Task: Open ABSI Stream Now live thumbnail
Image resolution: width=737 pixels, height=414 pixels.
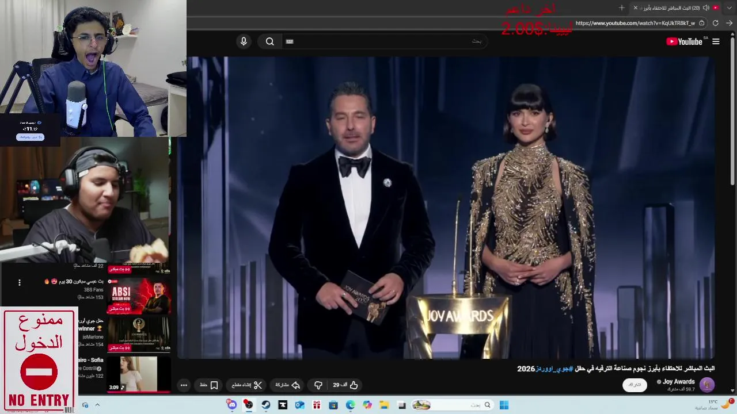Action: click(139, 296)
